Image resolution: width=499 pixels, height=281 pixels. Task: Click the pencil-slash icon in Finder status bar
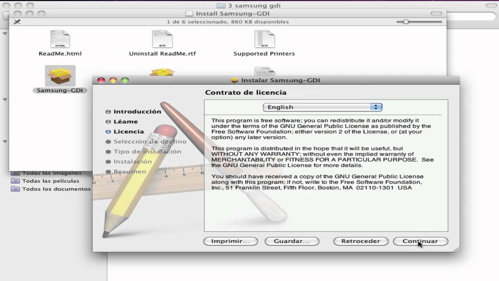[x=17, y=22]
